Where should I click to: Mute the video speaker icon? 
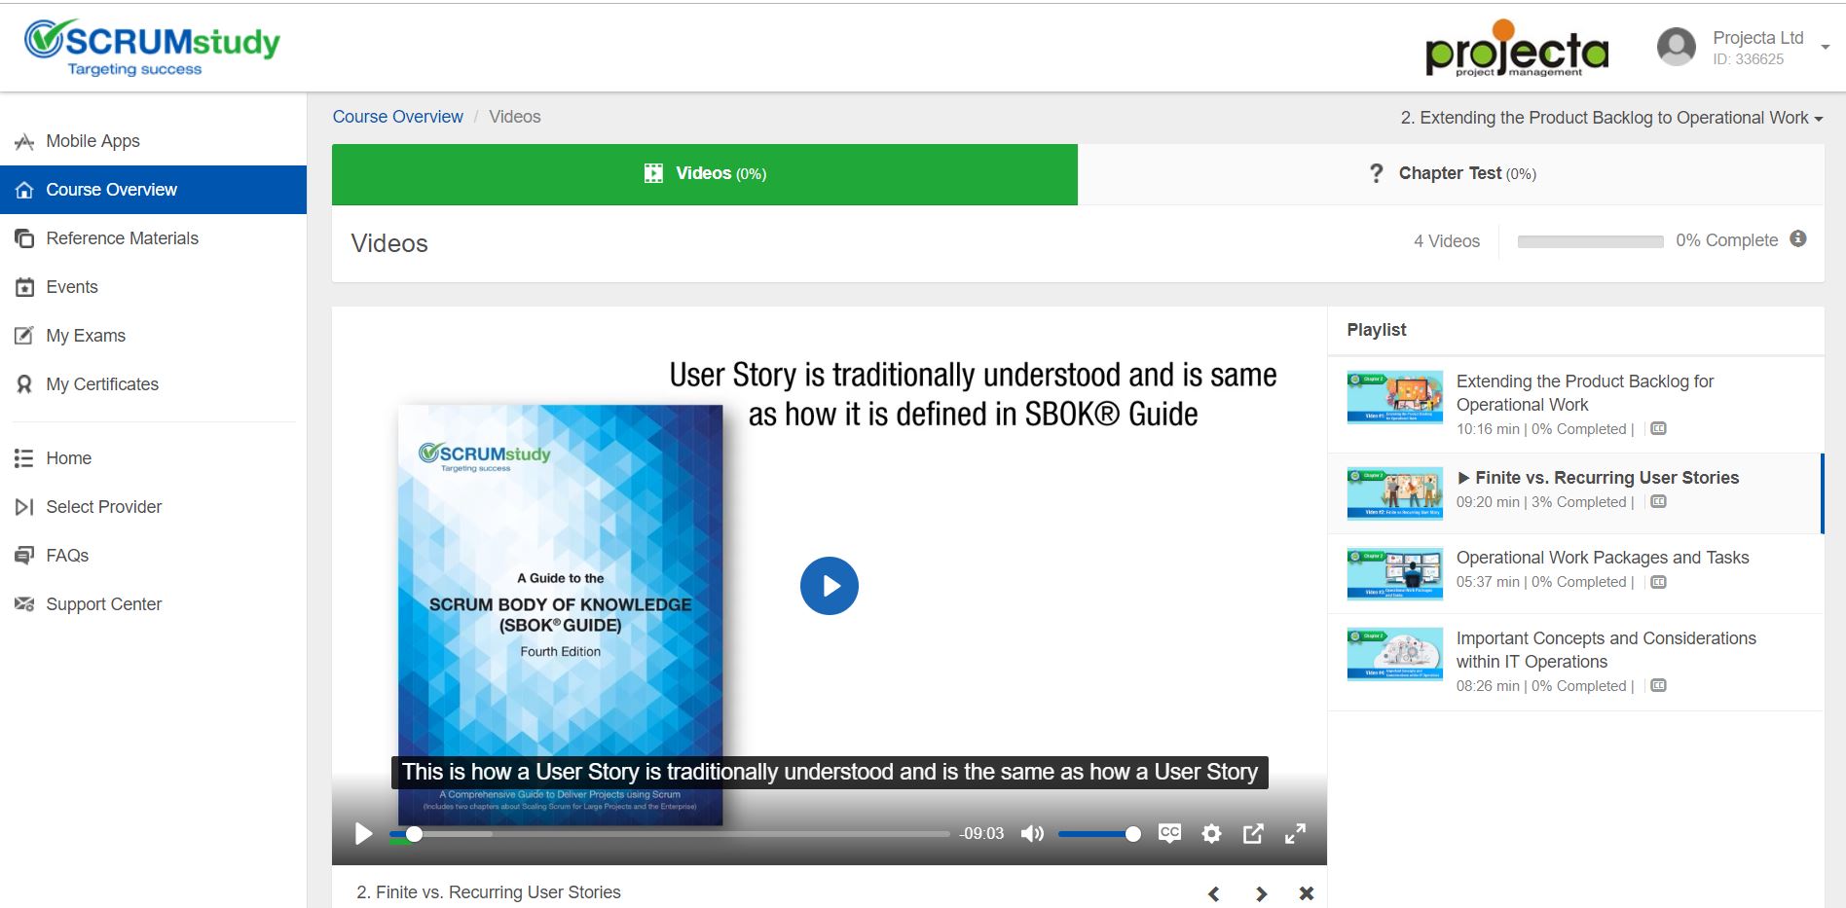pos(1032,834)
